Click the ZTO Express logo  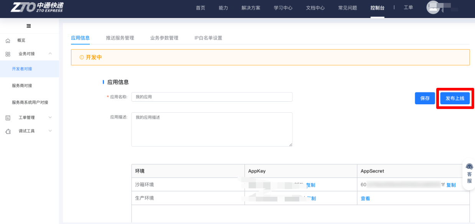pos(37,7)
